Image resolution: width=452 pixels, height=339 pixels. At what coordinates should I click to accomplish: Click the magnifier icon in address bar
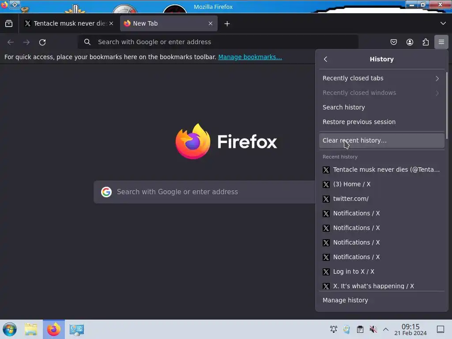tap(87, 42)
